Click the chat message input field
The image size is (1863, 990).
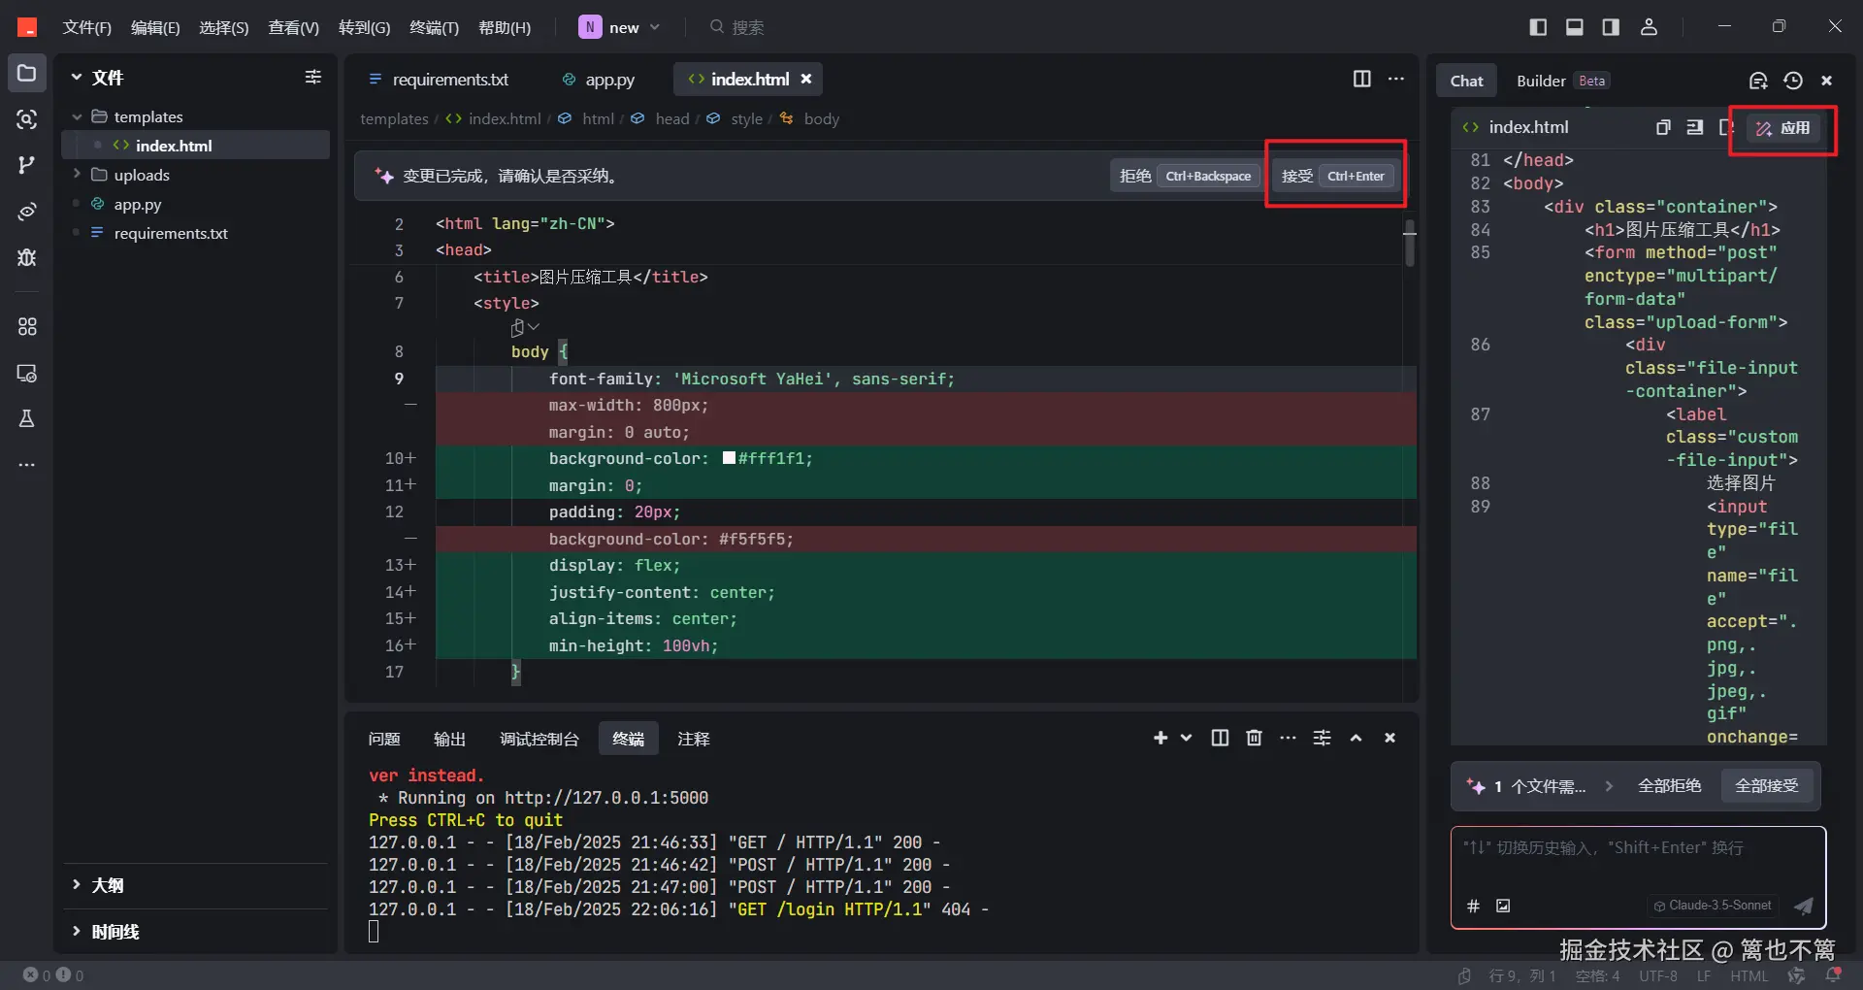(1637, 859)
